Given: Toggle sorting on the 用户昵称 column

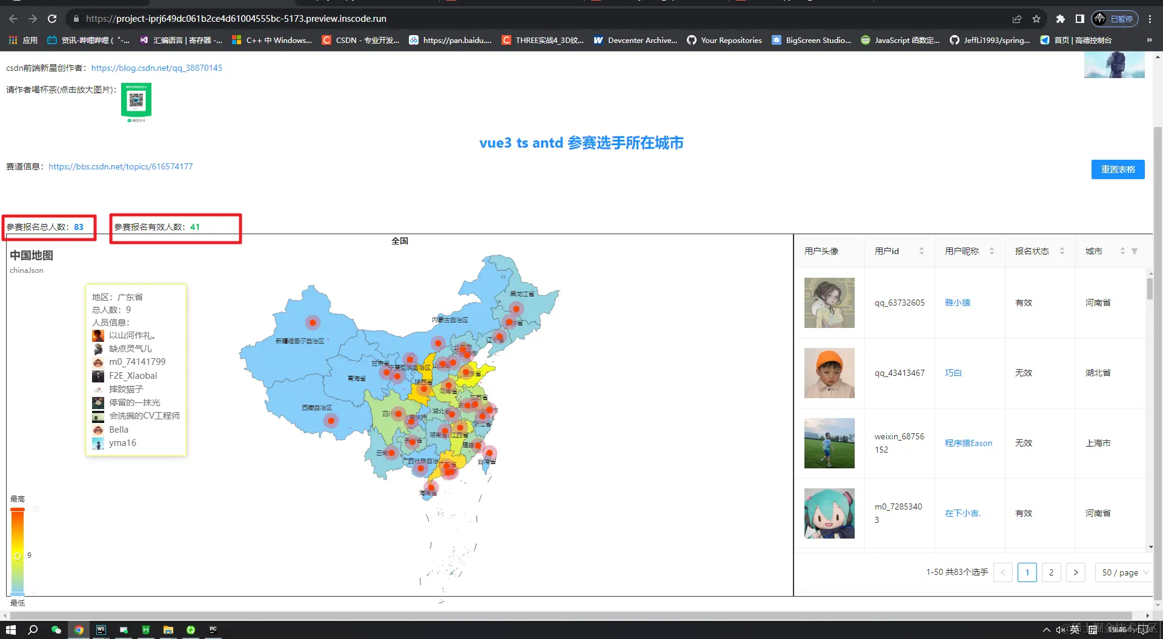Looking at the screenshot, I should click(992, 251).
